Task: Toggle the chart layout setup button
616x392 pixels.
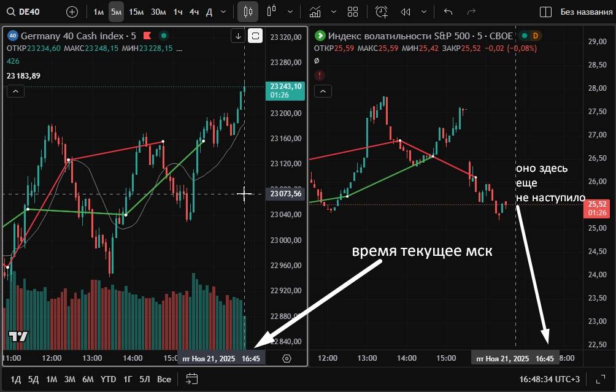Action: tap(545, 12)
